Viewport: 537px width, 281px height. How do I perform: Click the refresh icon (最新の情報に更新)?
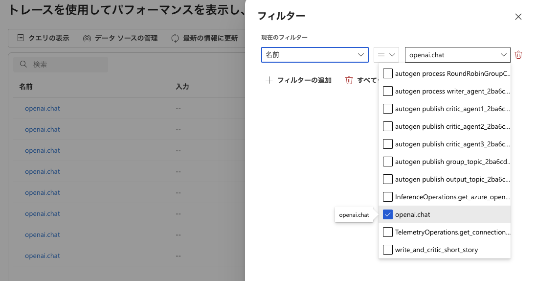[175, 38]
